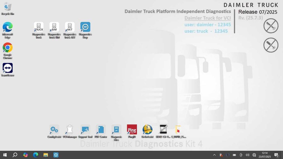The height and width of the screenshot is (159, 283).
Task: Launch Microsoft Edge from the desktop shortcut
Action: pyautogui.click(x=8, y=30)
